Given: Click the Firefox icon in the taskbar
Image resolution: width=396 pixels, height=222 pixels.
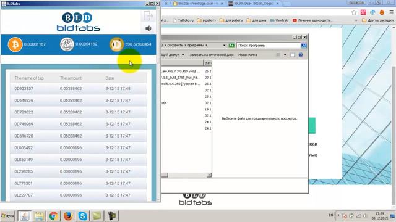Looking at the screenshot, I should (68, 216).
